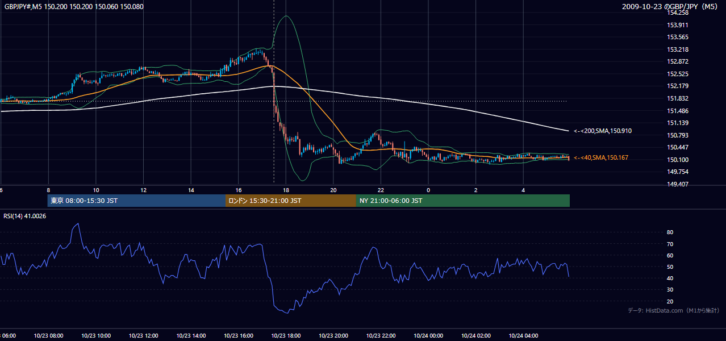The height and width of the screenshot is (341, 726).
Task: Click price axis value 150.447
Action: [678, 147]
